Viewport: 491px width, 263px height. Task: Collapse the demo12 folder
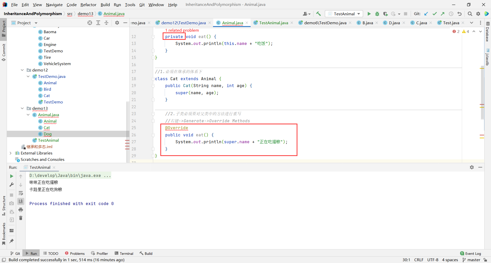point(22,70)
